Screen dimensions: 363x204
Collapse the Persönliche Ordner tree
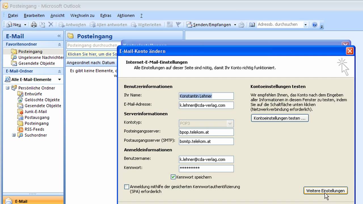7,88
